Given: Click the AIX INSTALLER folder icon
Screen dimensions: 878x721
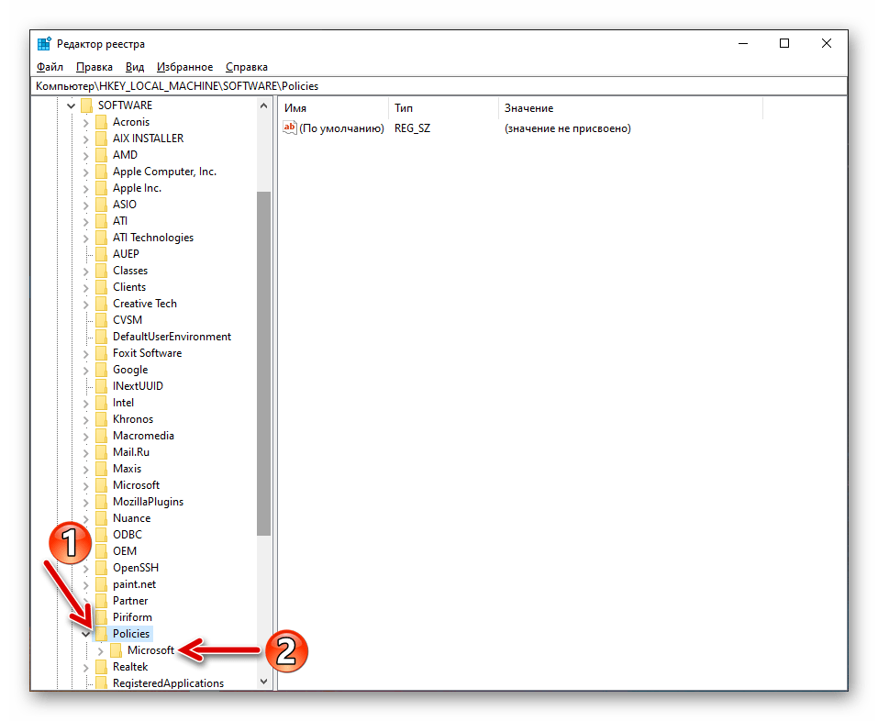Looking at the screenshot, I should point(101,139).
